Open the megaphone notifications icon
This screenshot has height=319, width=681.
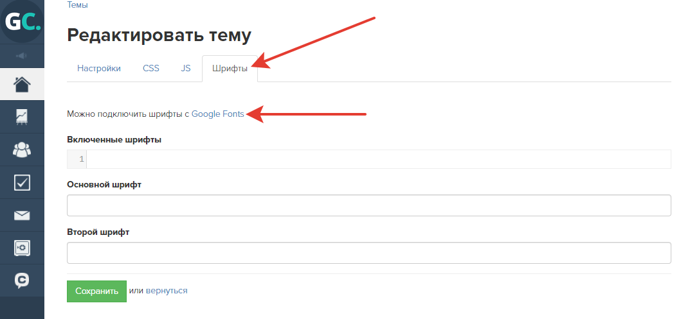pyautogui.click(x=22, y=55)
